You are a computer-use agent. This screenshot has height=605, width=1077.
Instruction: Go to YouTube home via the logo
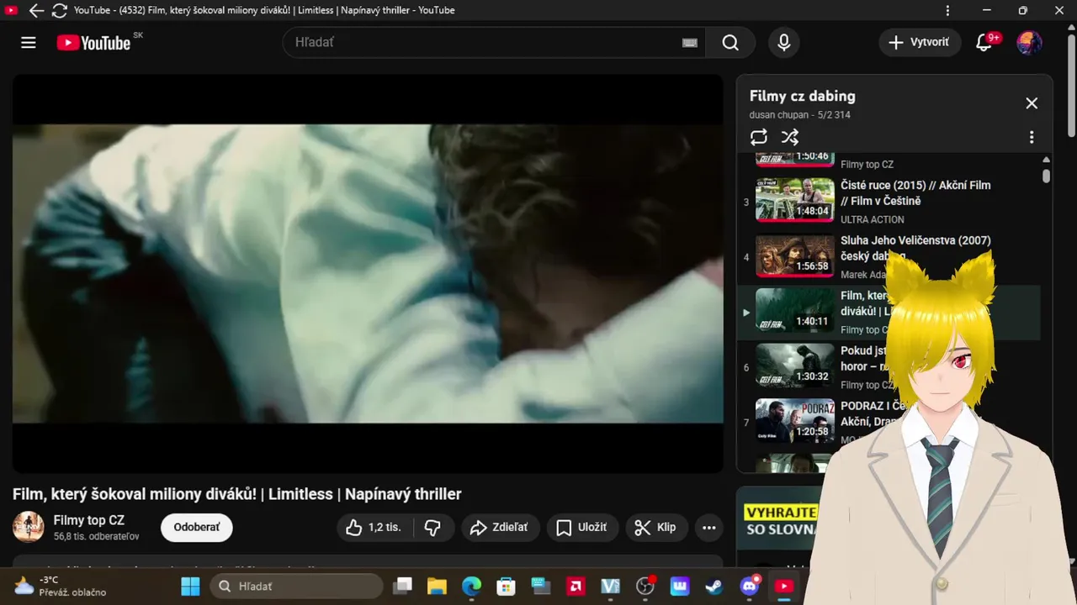coord(93,43)
